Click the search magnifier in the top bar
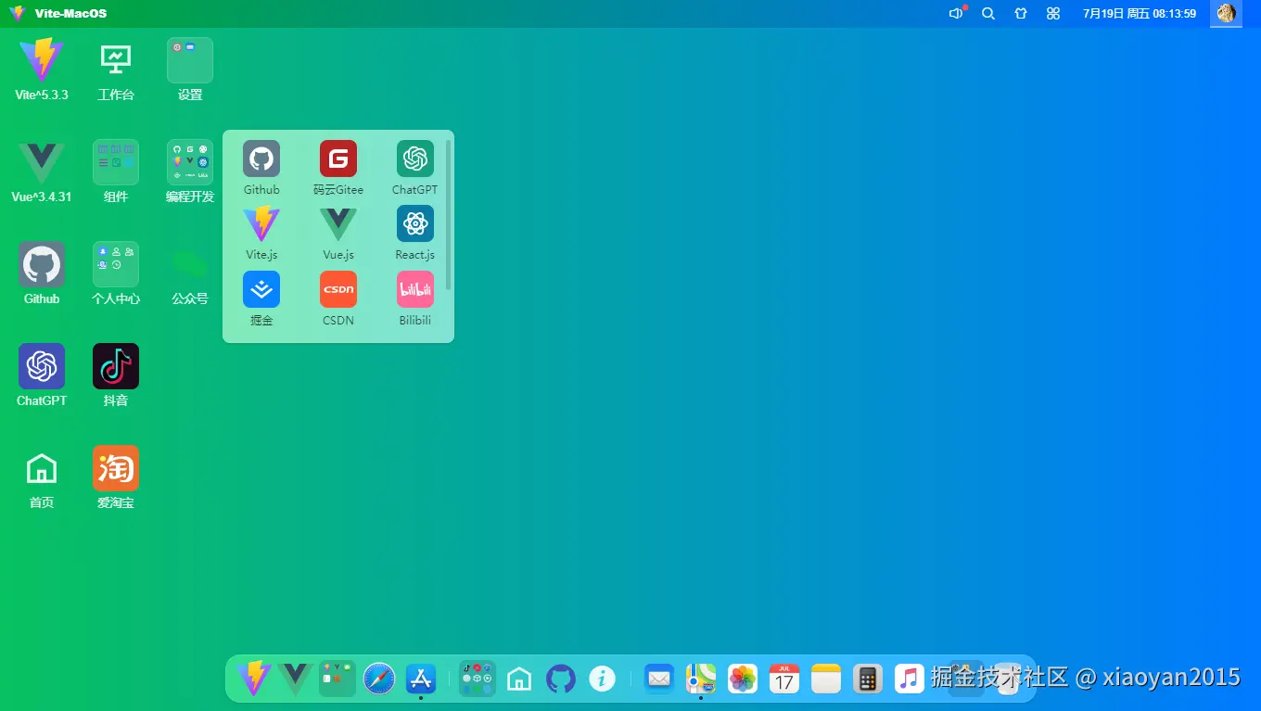The width and height of the screenshot is (1261, 711). [x=988, y=14]
